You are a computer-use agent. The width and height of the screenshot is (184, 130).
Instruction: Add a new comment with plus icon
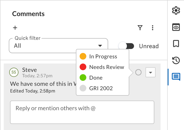click(x=15, y=28)
